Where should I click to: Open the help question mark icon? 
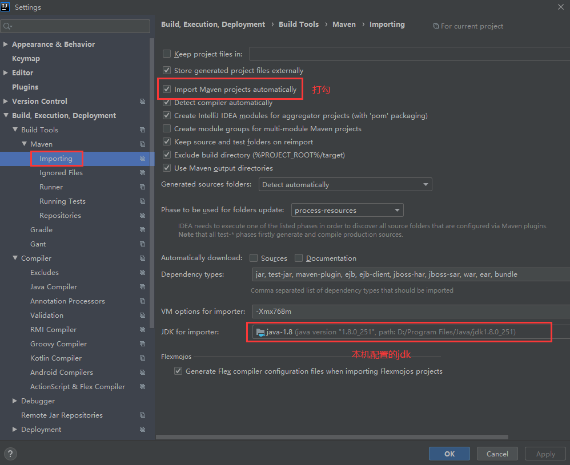pyautogui.click(x=10, y=454)
